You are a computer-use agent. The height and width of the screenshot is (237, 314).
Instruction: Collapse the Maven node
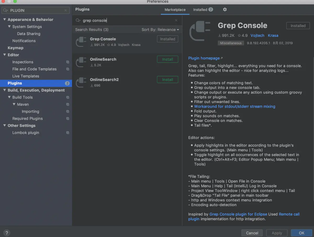click(x=14, y=104)
